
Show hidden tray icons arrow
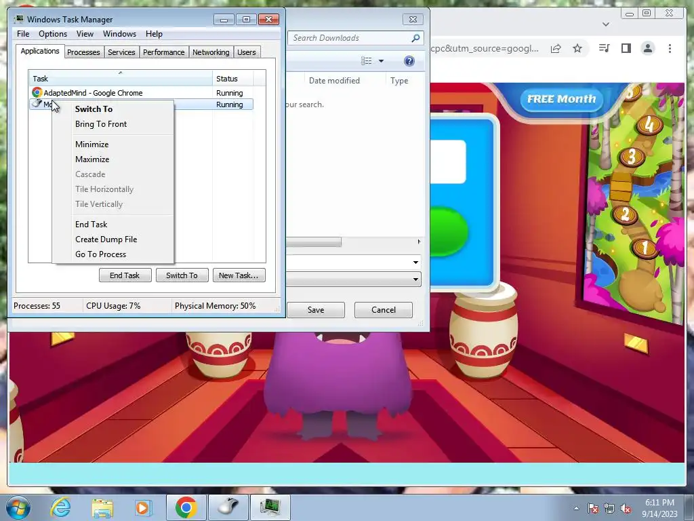click(576, 508)
